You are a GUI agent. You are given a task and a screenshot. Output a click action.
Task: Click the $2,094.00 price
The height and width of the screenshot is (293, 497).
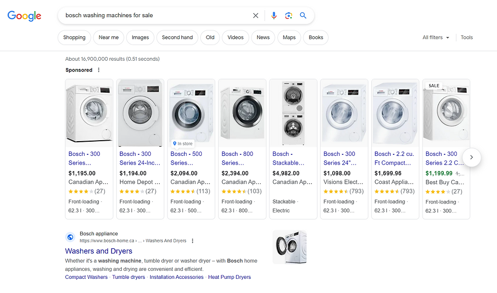[184, 173]
